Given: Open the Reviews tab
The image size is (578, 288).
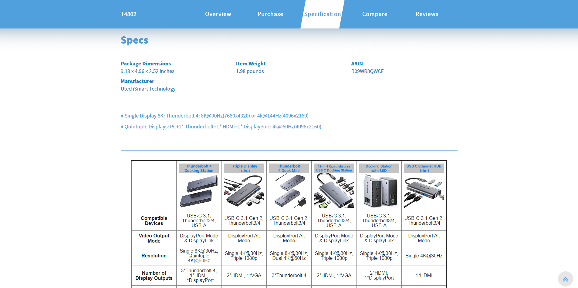Looking at the screenshot, I should [x=427, y=14].
